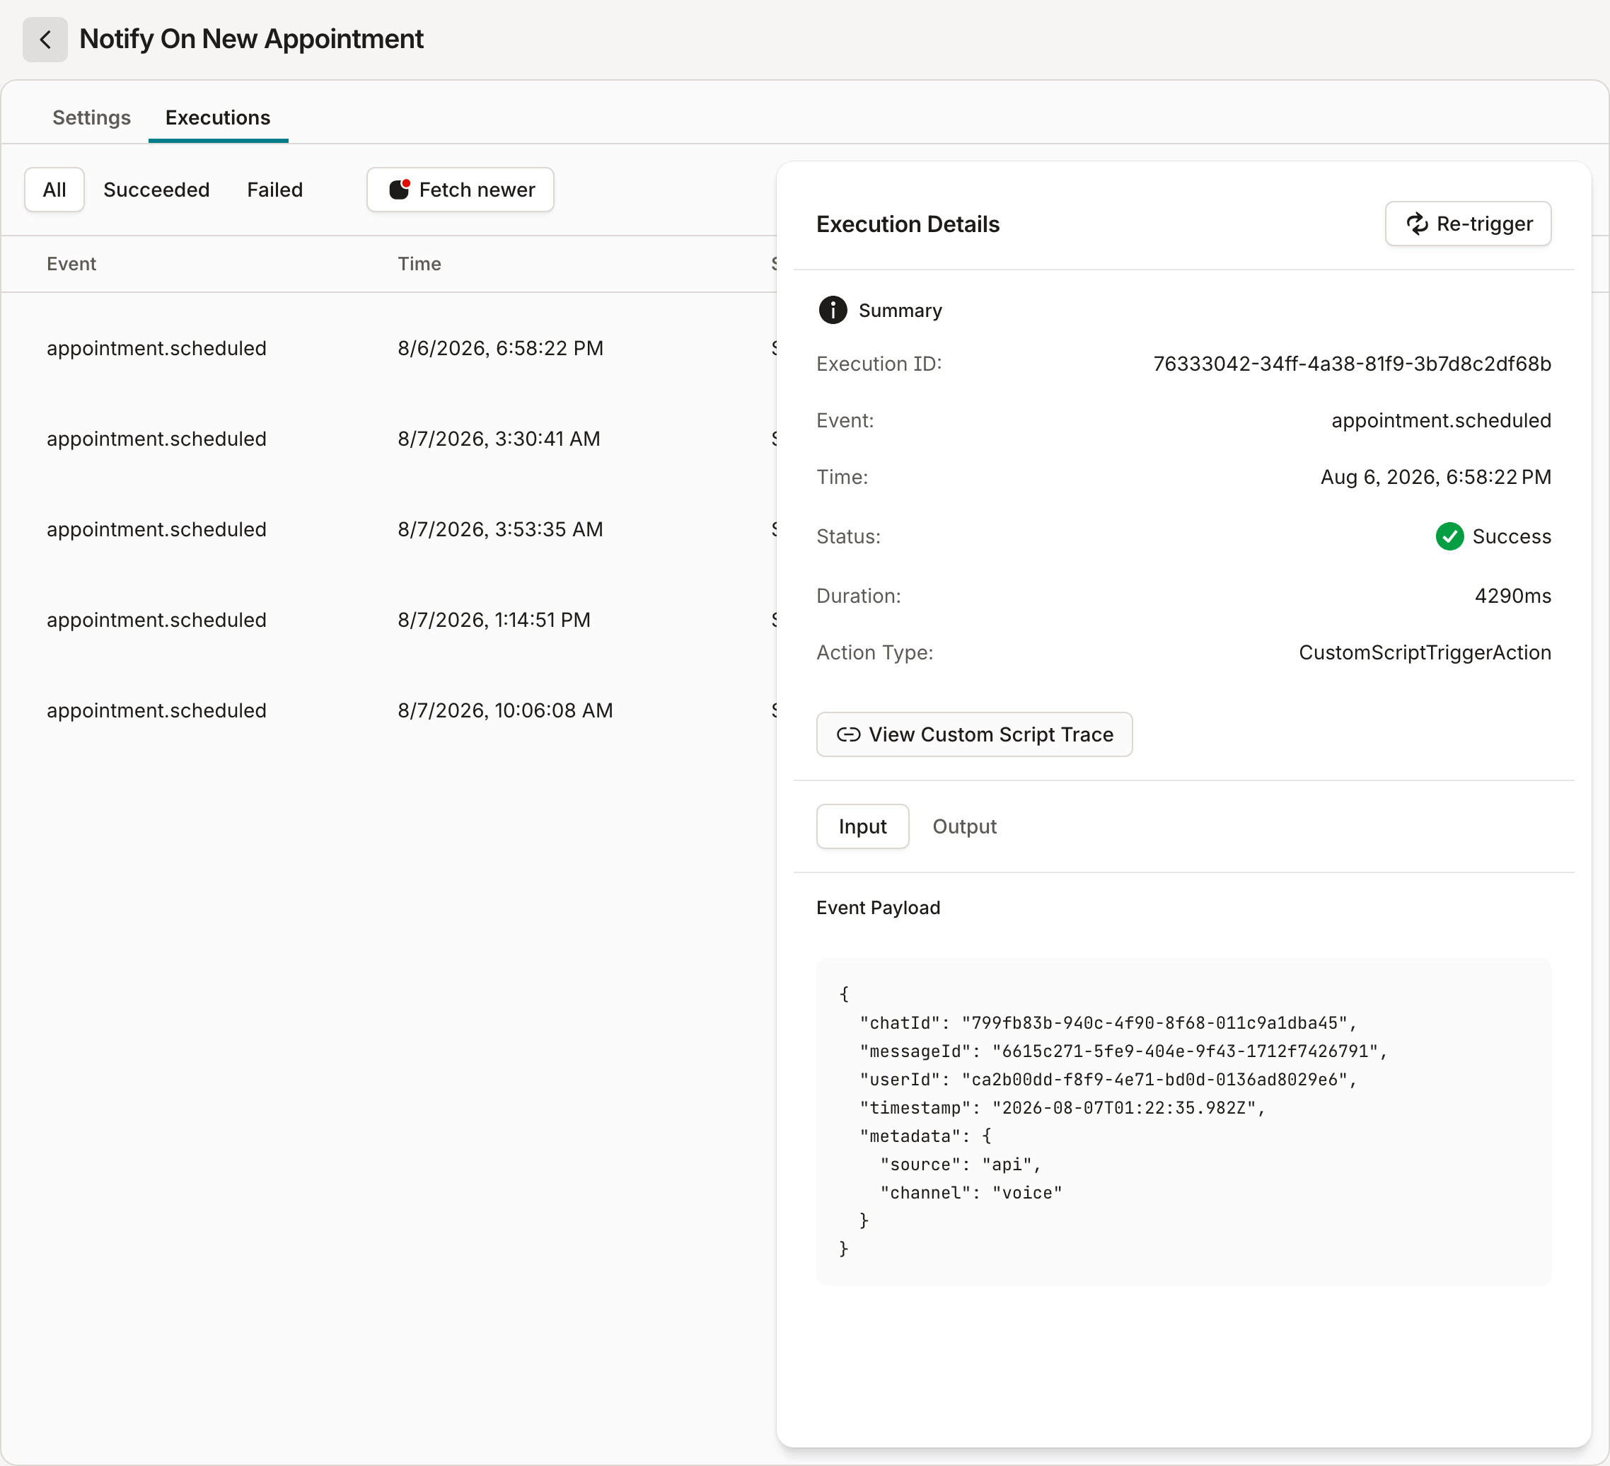Click the Duration value 4290ms
This screenshot has height=1466, width=1610.
tap(1512, 596)
